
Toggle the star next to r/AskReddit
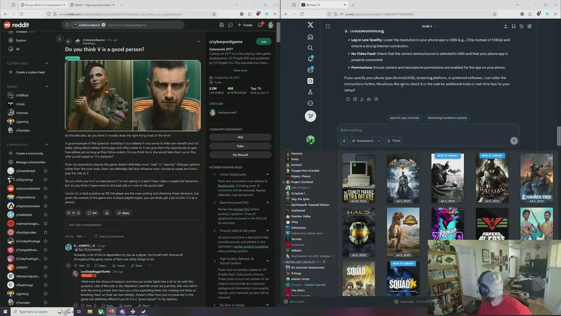(45, 215)
